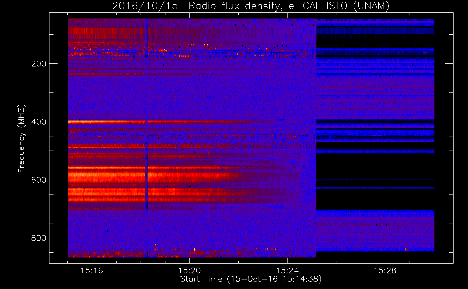Click the 600 frequency tick label
The width and height of the screenshot is (468, 289).
[x=39, y=180]
